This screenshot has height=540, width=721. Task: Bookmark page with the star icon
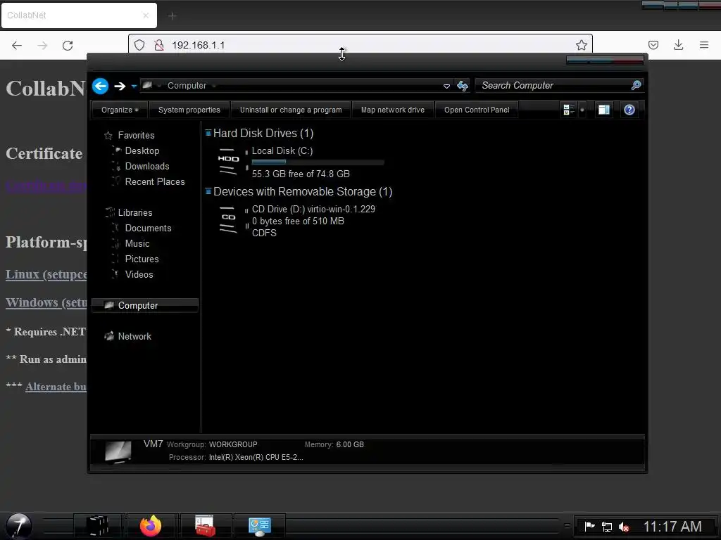tap(581, 45)
